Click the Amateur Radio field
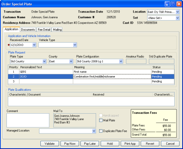 coord(136,61)
